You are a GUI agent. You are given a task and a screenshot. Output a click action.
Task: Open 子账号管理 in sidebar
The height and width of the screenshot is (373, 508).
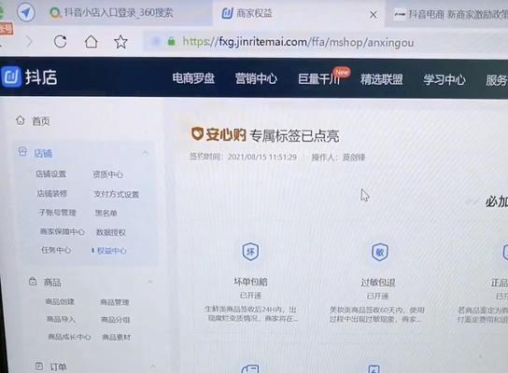tap(57, 213)
